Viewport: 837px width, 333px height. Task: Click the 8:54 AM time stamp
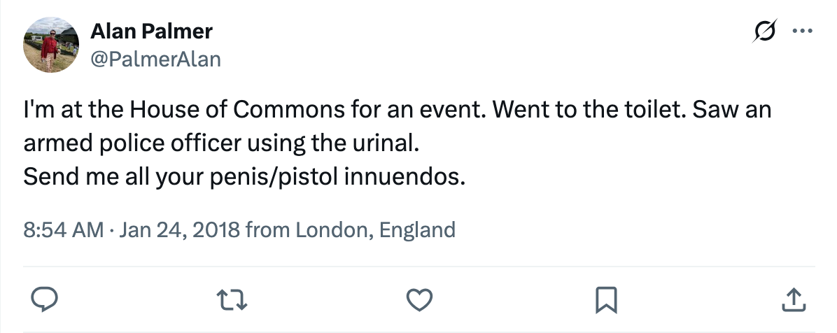(64, 229)
